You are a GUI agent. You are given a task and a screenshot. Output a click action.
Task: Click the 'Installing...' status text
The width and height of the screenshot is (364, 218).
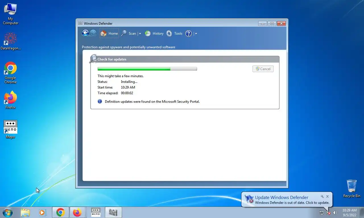[129, 82]
